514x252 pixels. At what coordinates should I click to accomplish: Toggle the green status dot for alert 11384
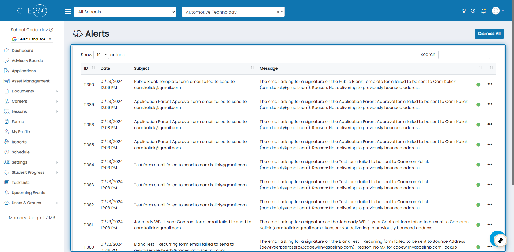478,165
